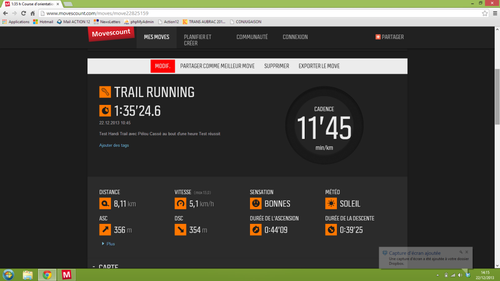The image size is (500, 281).
Task: Expand the Plus details section
Action: pyautogui.click(x=108, y=244)
